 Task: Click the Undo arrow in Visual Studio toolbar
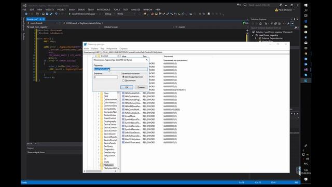click(56, 14)
